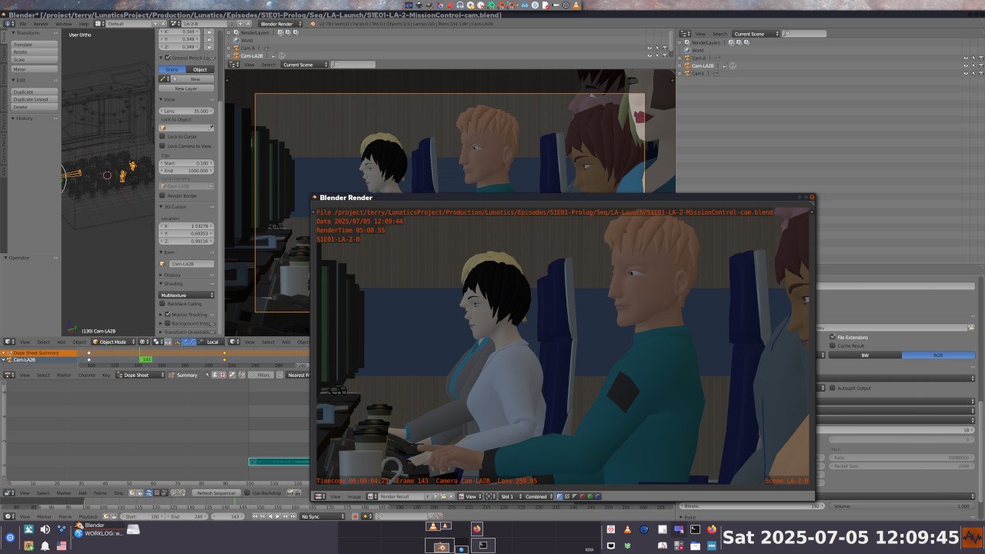This screenshot has width=985, height=554.
Task: Select the BW color mode button
Action: [x=865, y=355]
